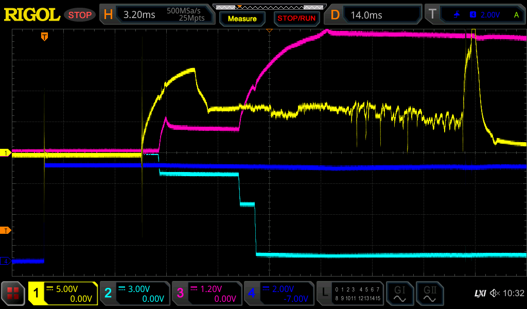Toggle channel 2 with 3.00V scale

[x=135, y=294]
